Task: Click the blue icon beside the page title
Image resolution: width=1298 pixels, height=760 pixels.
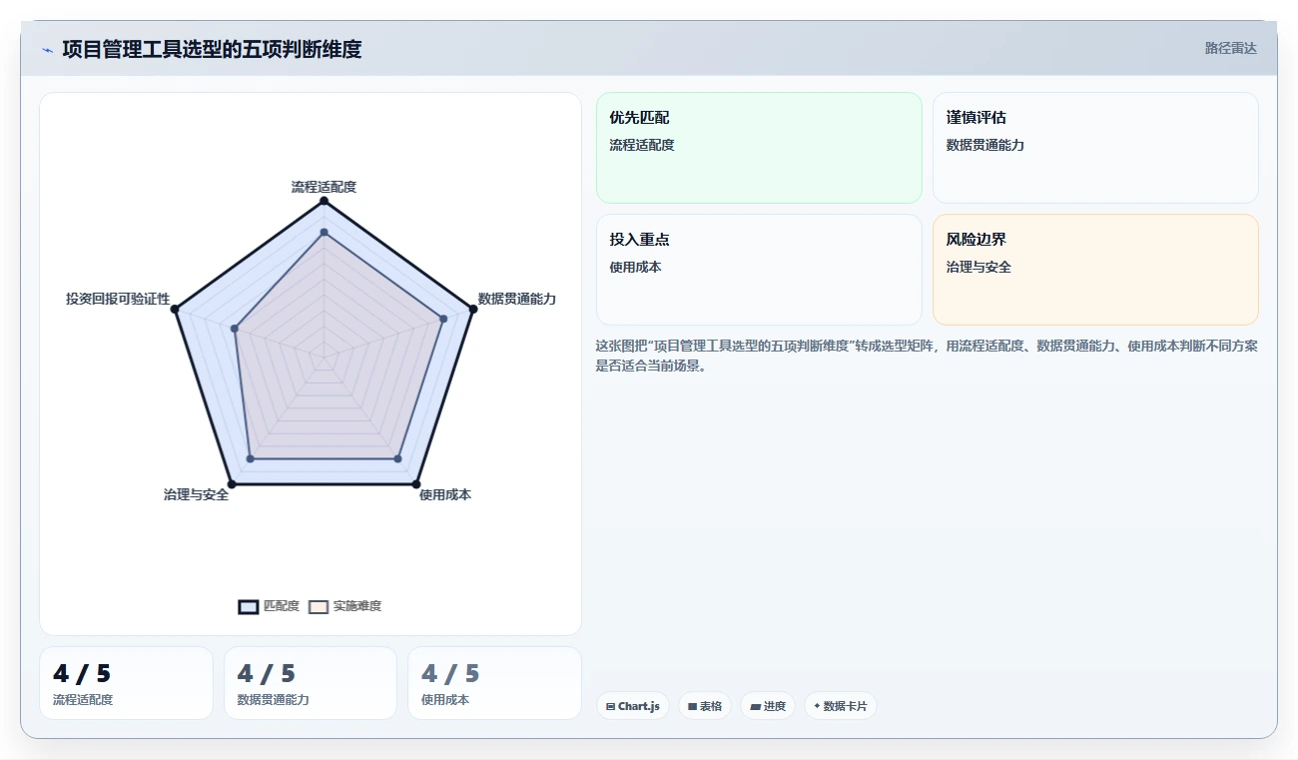Action: point(47,50)
